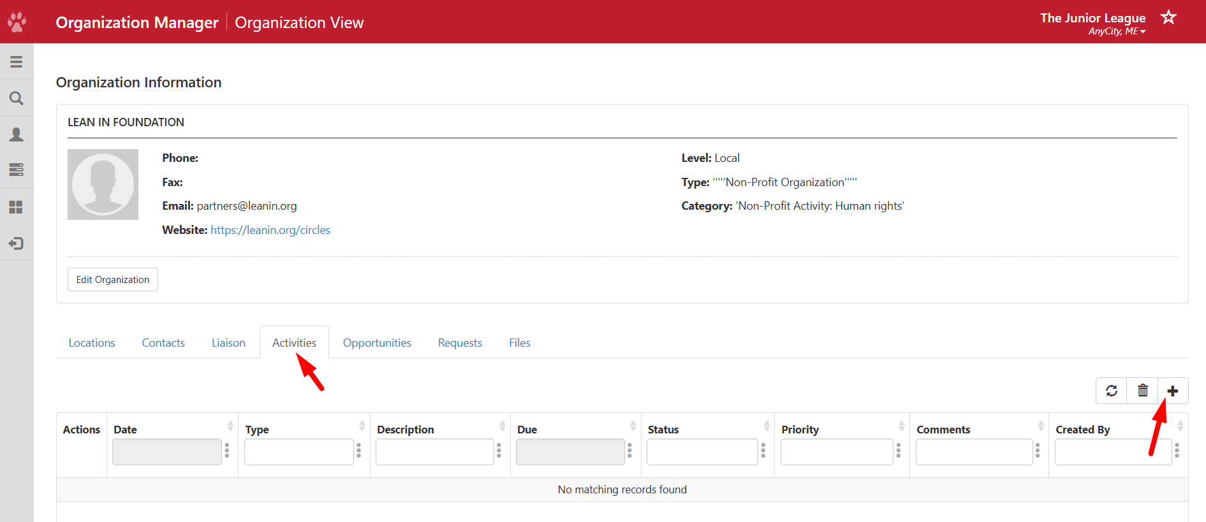Open the hamburger menu in sidebar
Image resolution: width=1206 pixels, height=522 pixels.
point(17,62)
